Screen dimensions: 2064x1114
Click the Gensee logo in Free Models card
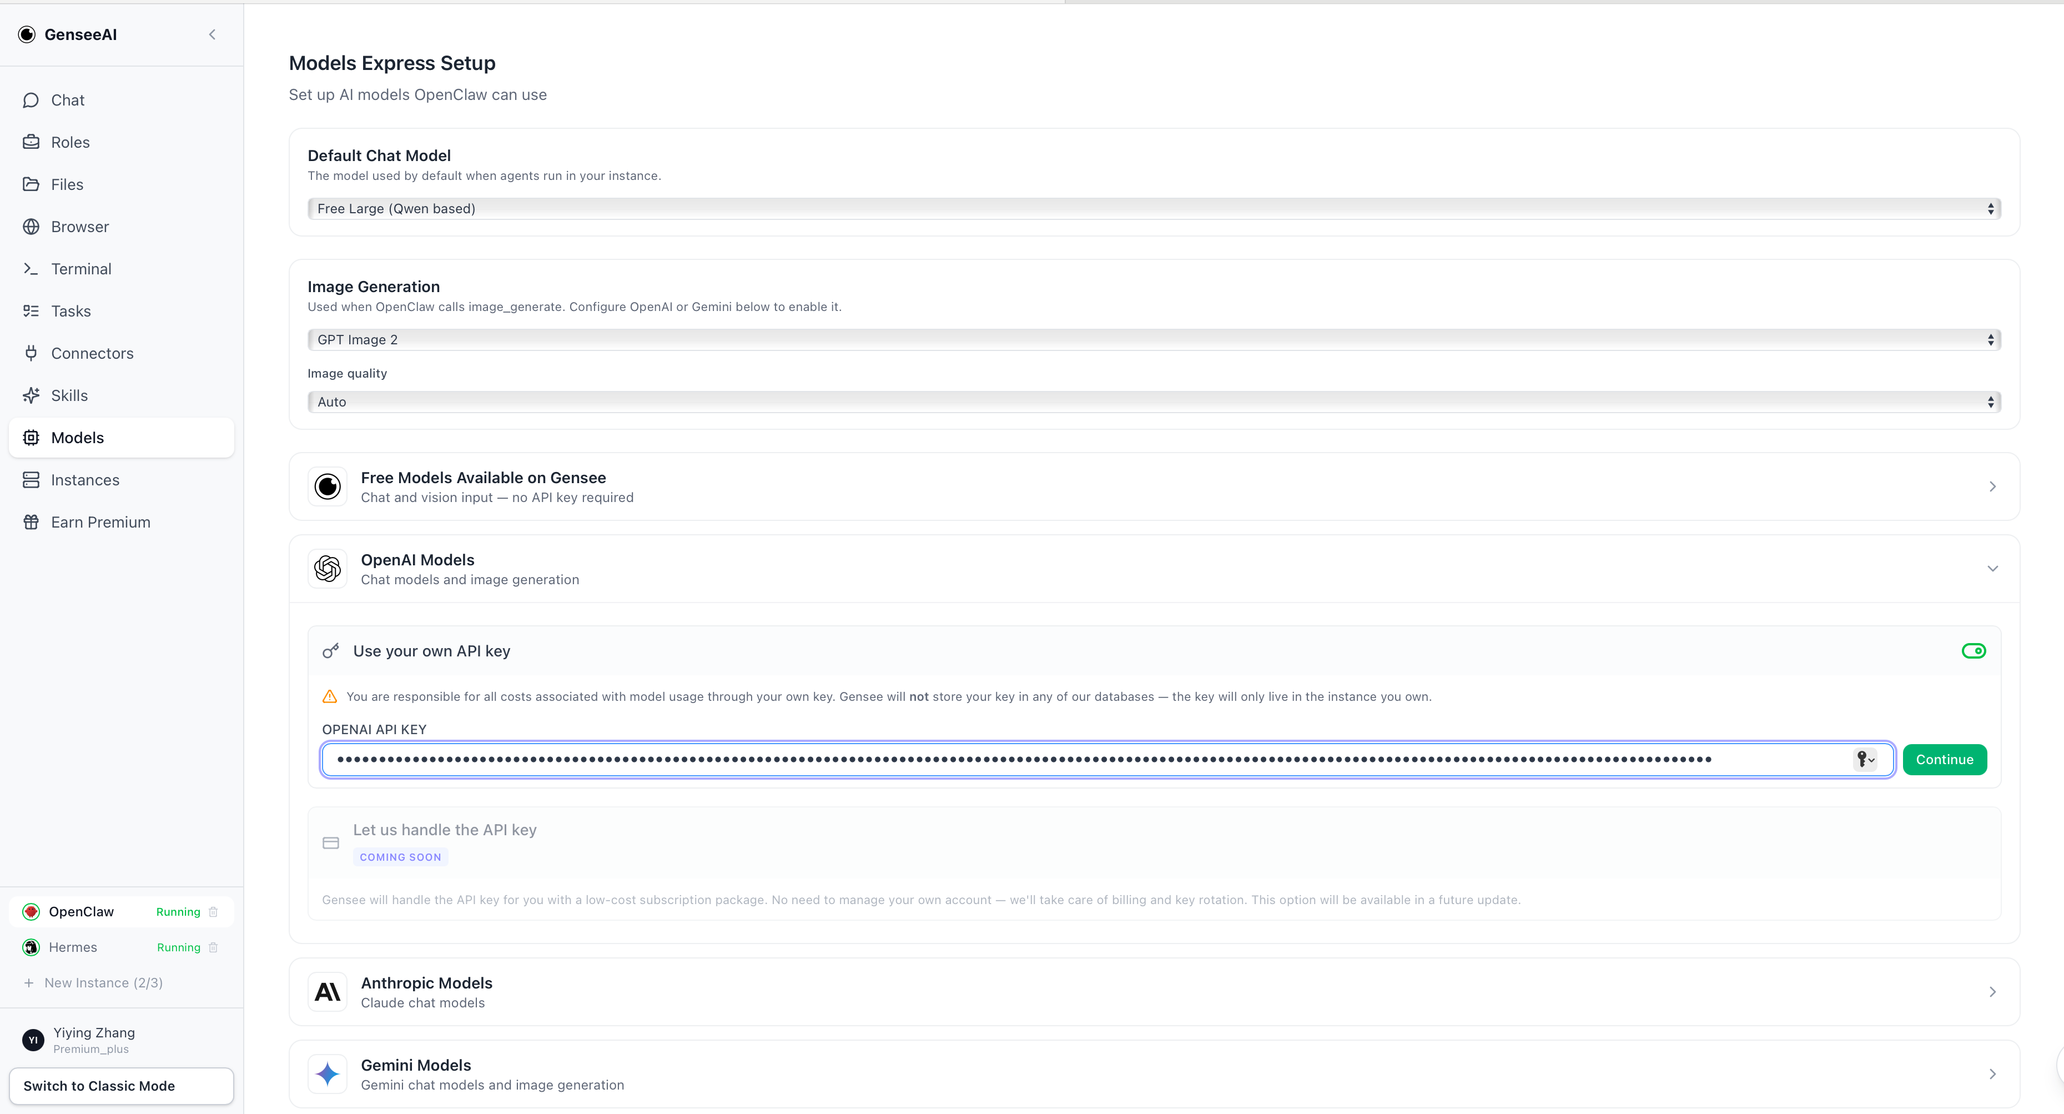[328, 486]
